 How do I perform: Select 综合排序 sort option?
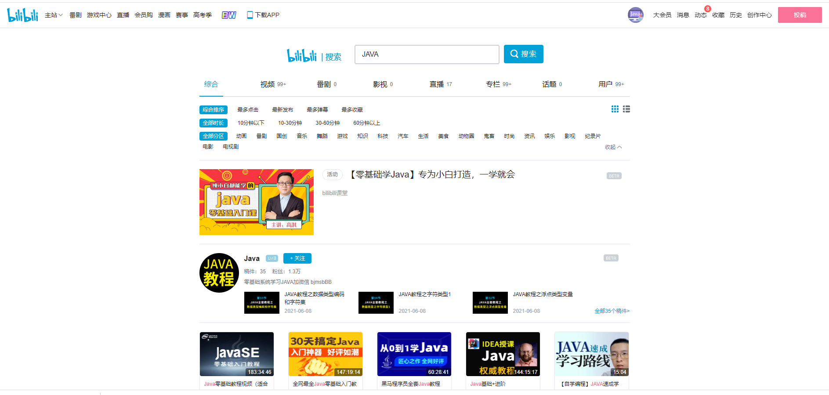(214, 110)
